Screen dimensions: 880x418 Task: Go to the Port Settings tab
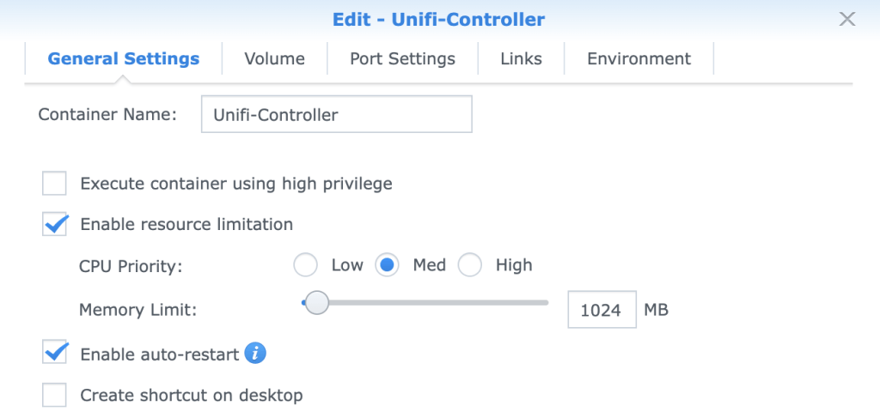(402, 59)
